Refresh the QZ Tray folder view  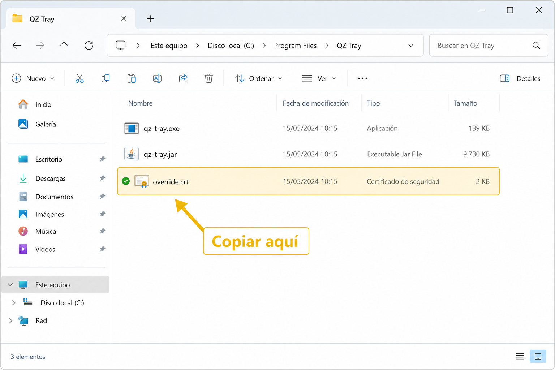89,45
